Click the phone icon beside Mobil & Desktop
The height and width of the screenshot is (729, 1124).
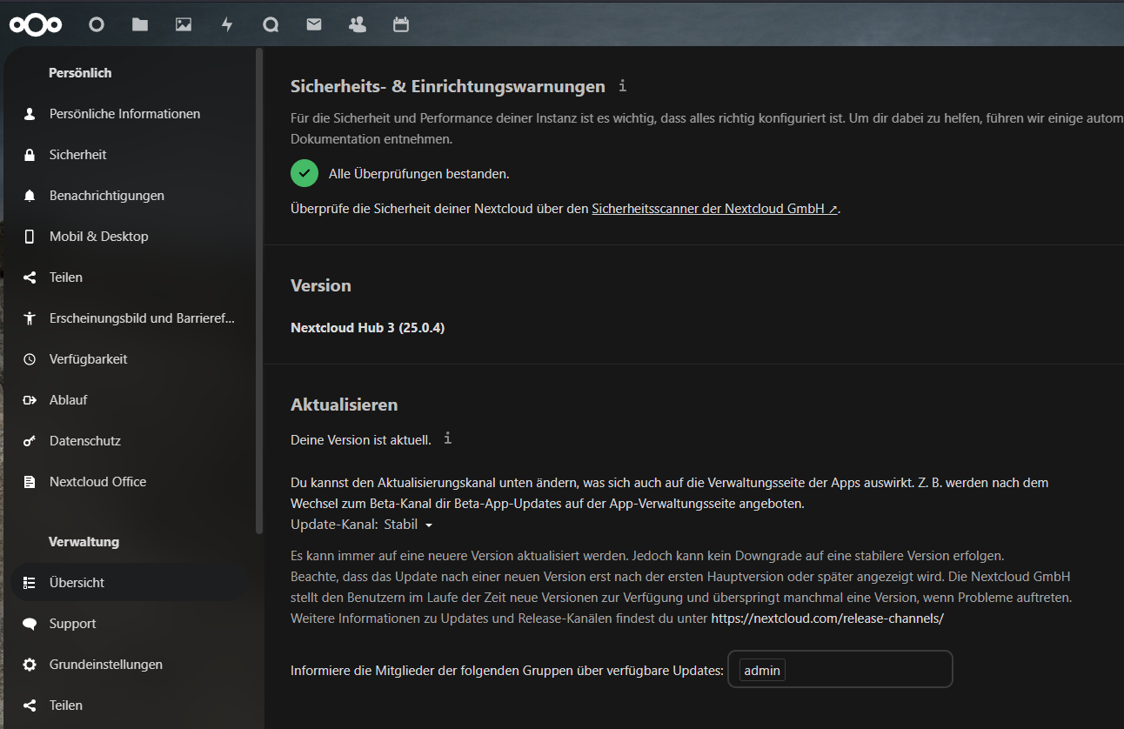pyautogui.click(x=30, y=237)
